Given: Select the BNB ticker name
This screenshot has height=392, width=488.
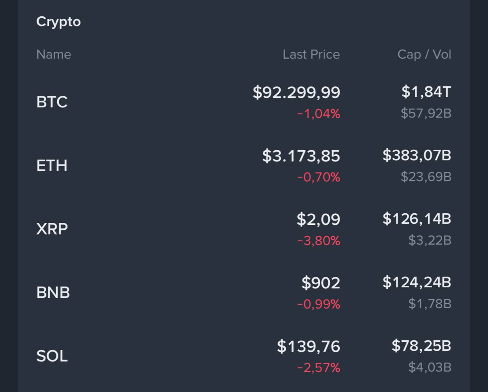Looking at the screenshot, I should point(53,293).
